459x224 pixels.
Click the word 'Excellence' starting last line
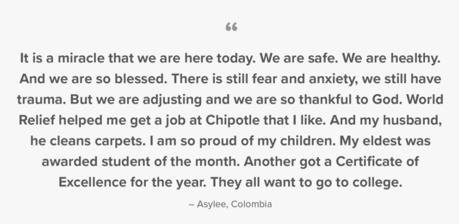point(92,182)
